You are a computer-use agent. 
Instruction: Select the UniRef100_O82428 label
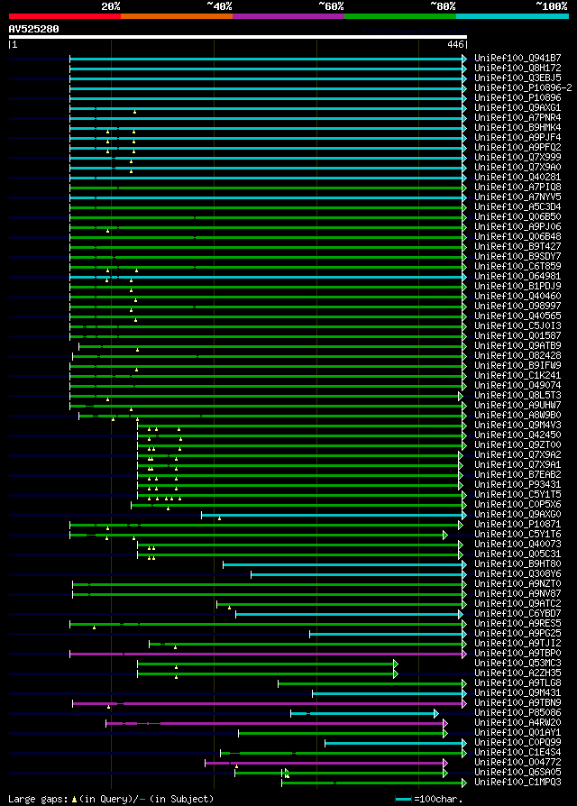coord(517,356)
